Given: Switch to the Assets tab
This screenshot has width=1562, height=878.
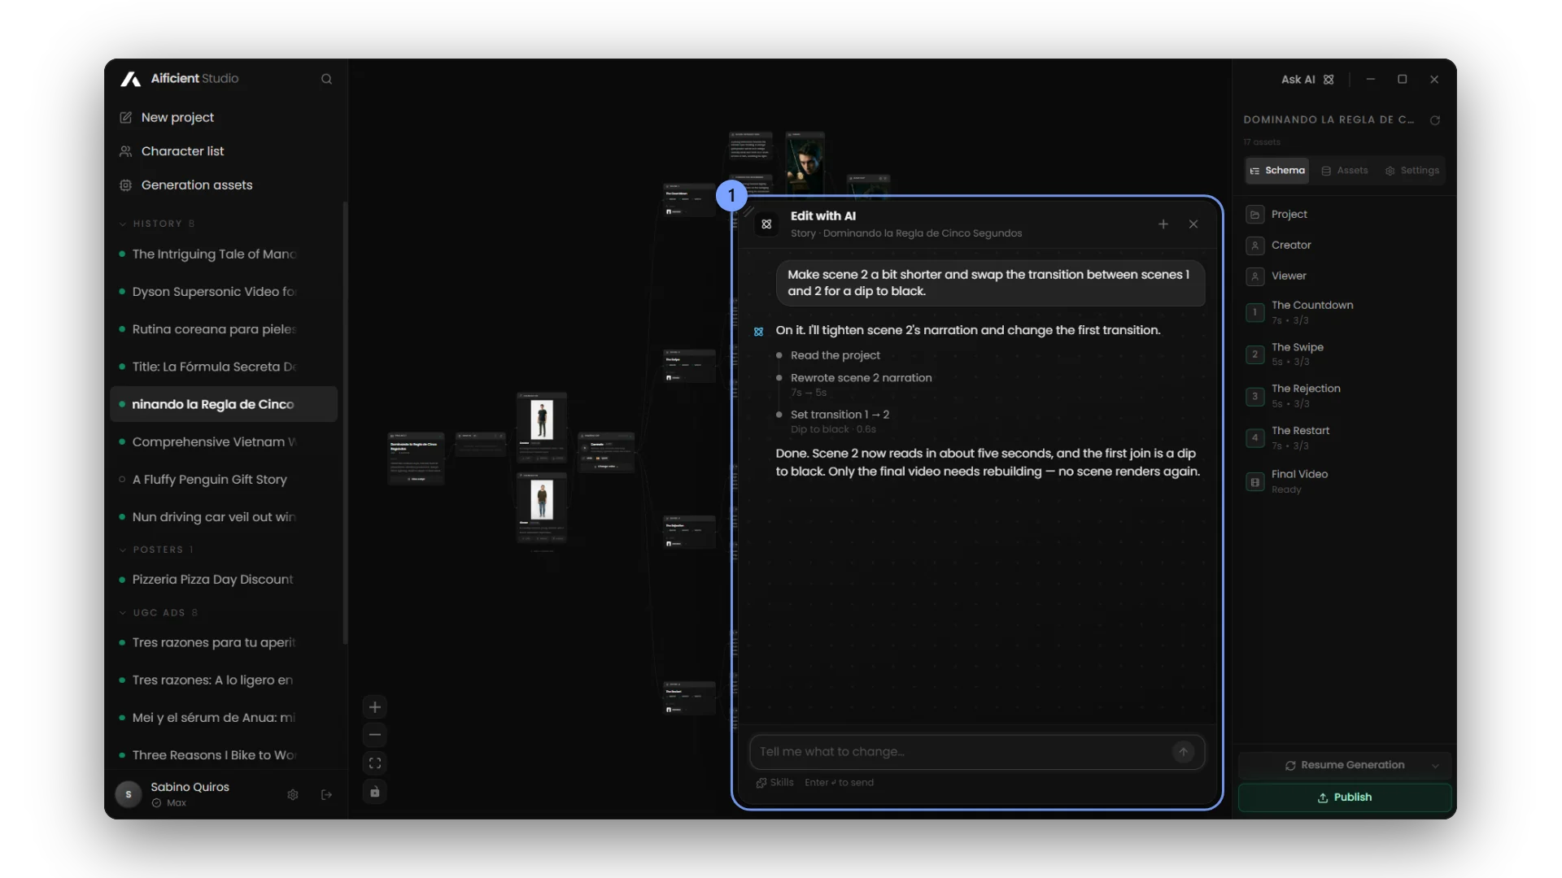Looking at the screenshot, I should tap(1345, 171).
